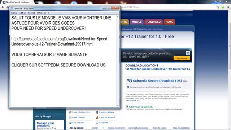231x130 pixels.
Task: Click the Add a review icon
Action: click(70, 123)
